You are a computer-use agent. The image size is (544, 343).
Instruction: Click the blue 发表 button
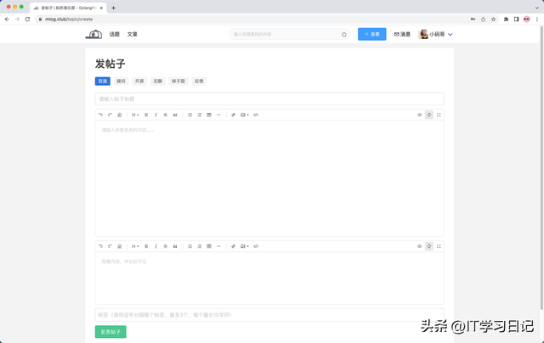(372, 34)
